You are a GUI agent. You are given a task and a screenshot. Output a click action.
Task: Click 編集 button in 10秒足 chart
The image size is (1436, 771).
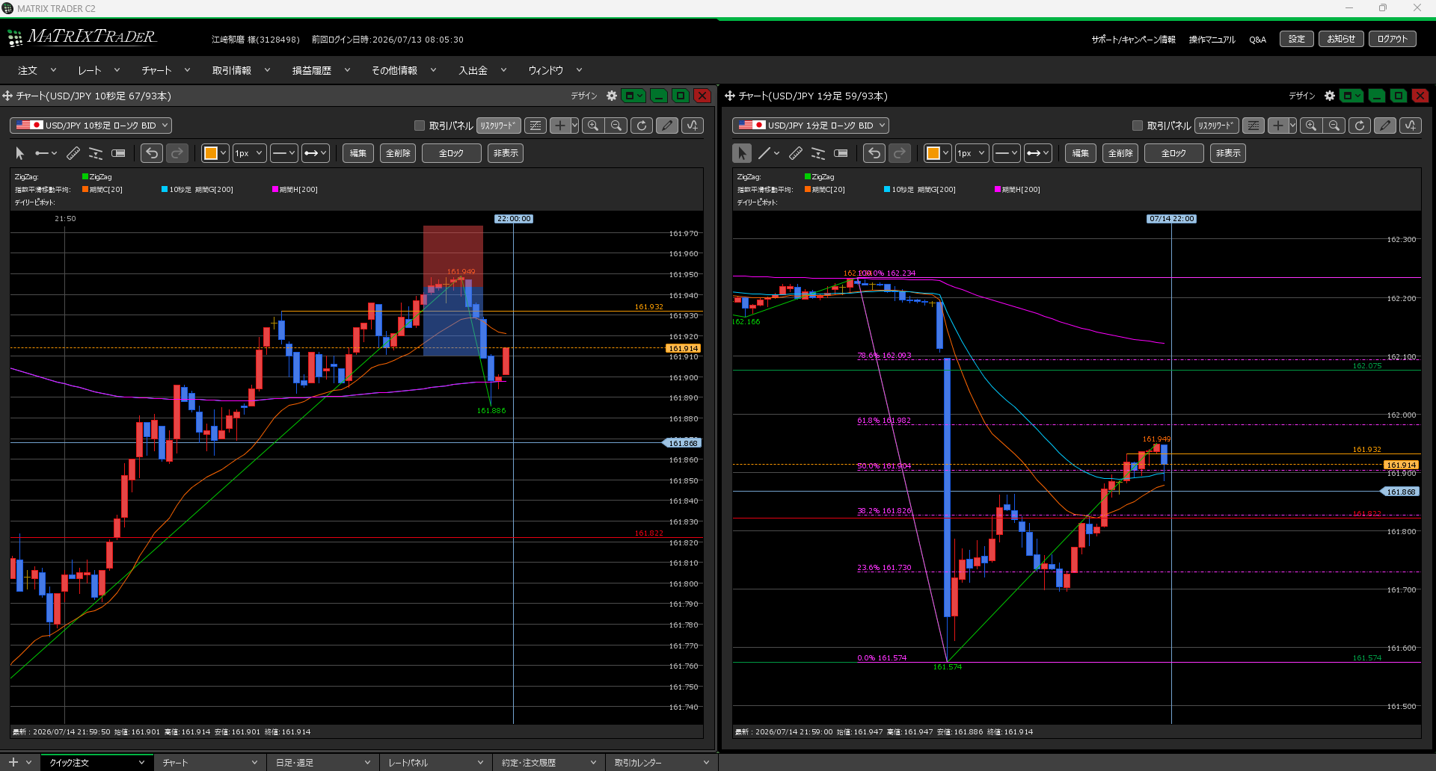click(358, 153)
